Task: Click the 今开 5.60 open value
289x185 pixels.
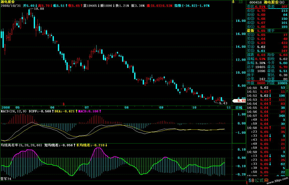Action: point(283,63)
